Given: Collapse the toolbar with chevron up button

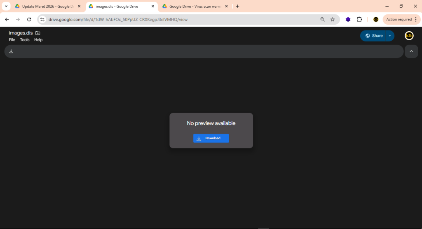Looking at the screenshot, I should coord(411,51).
